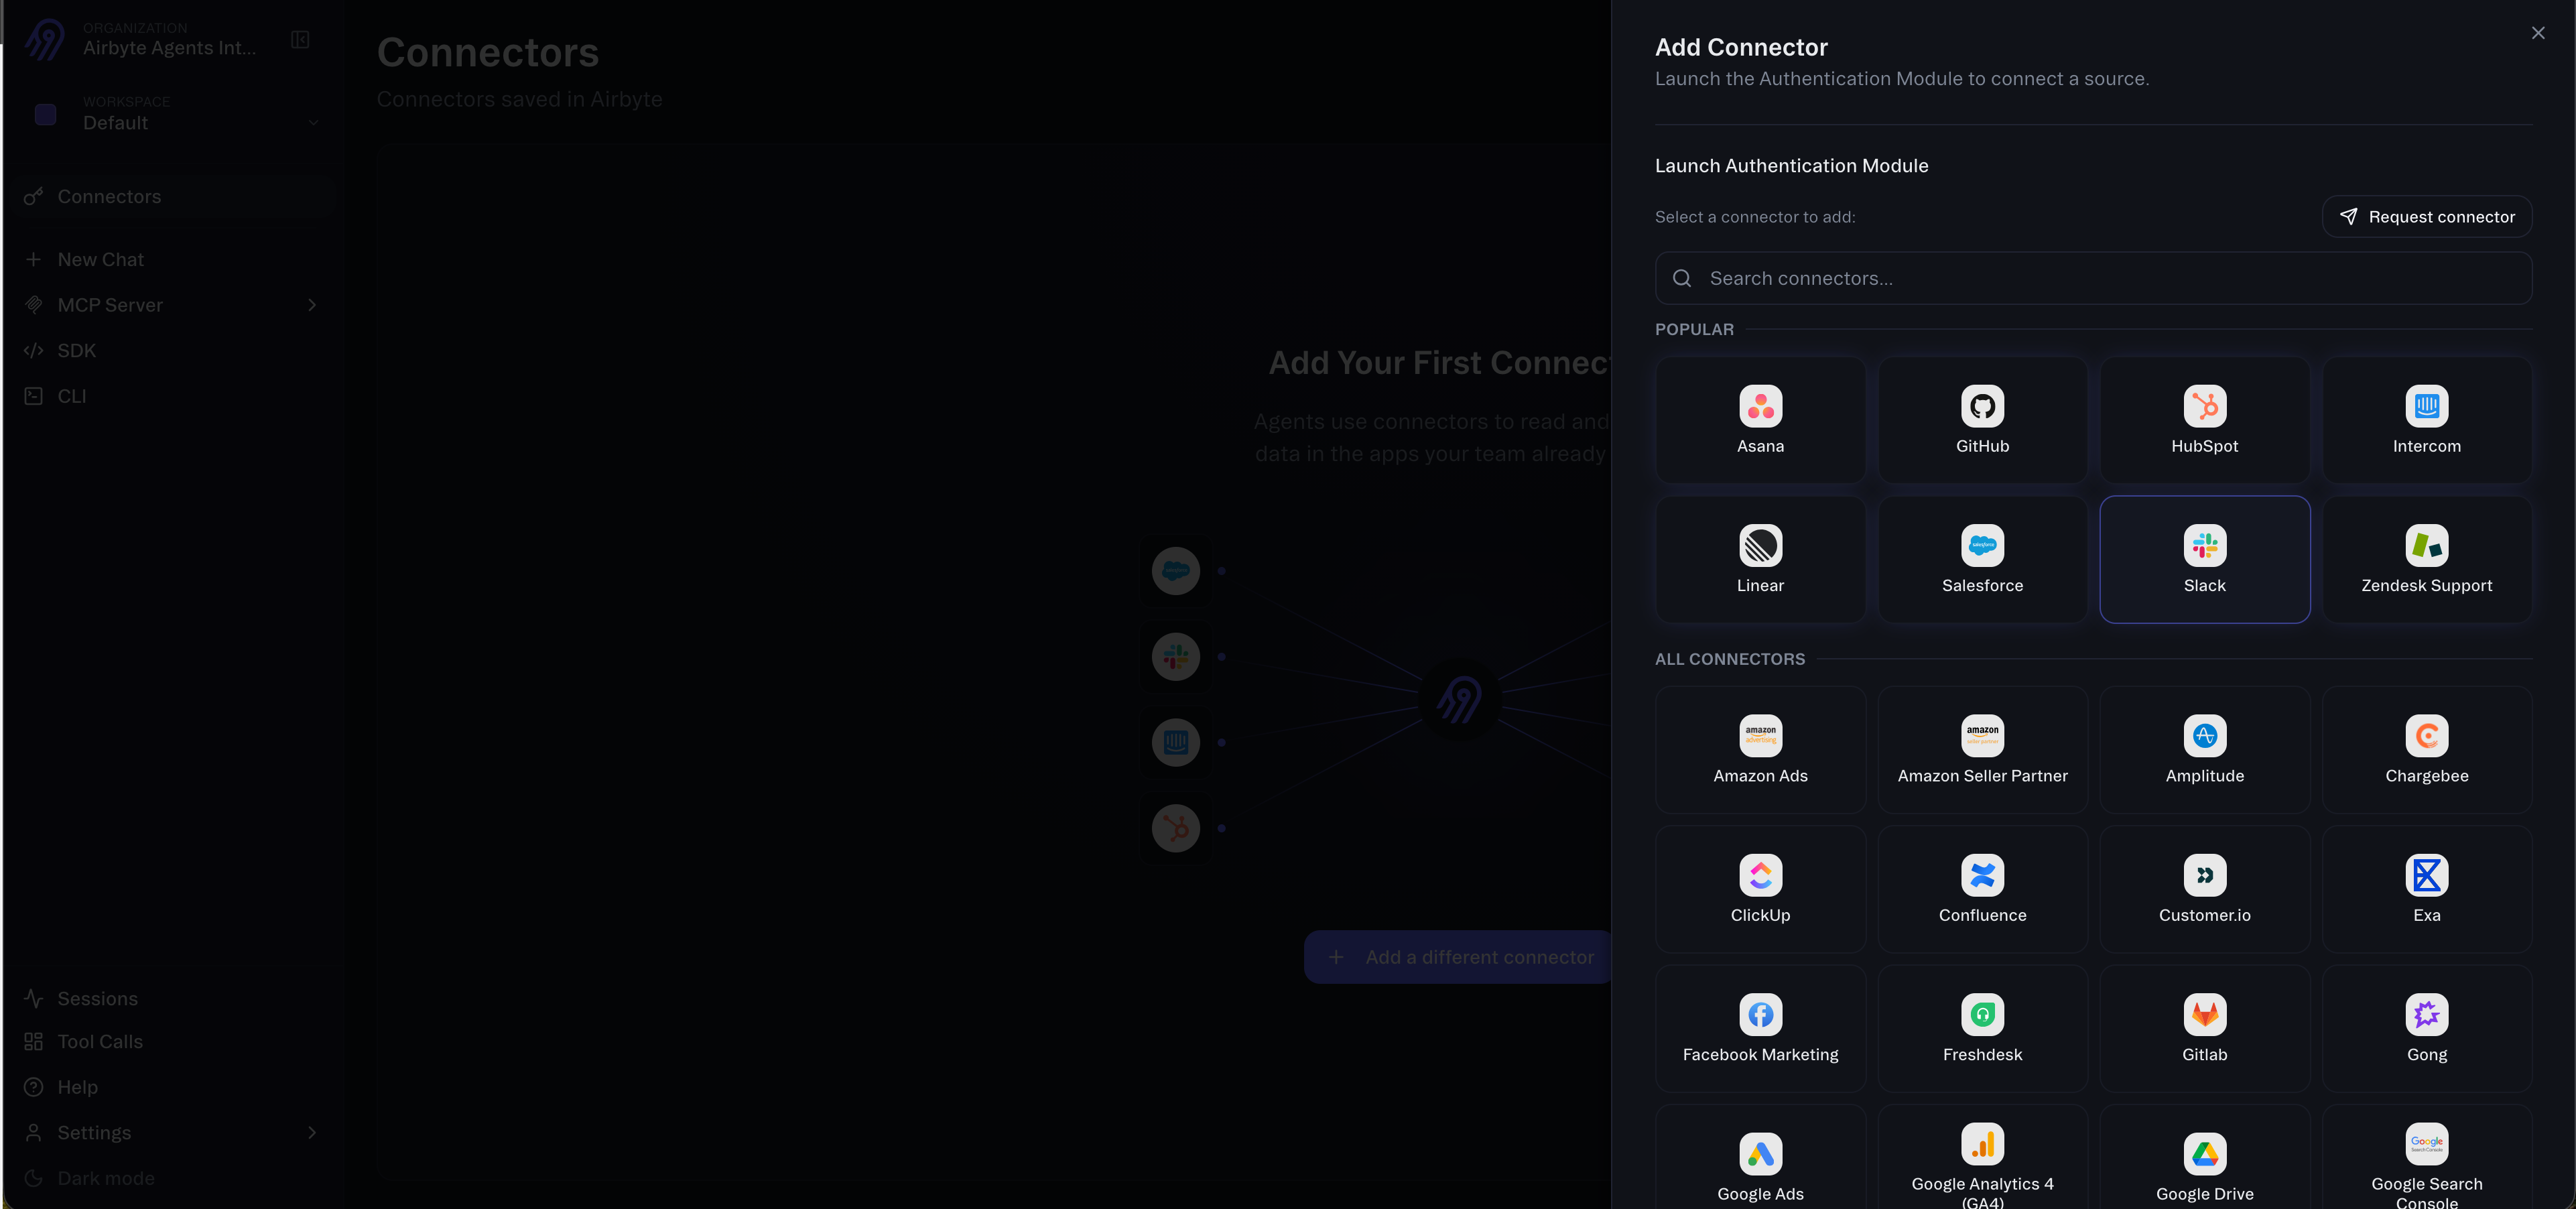The width and height of the screenshot is (2576, 1209).
Task: Click the Slack connector card
Action: point(2204,560)
